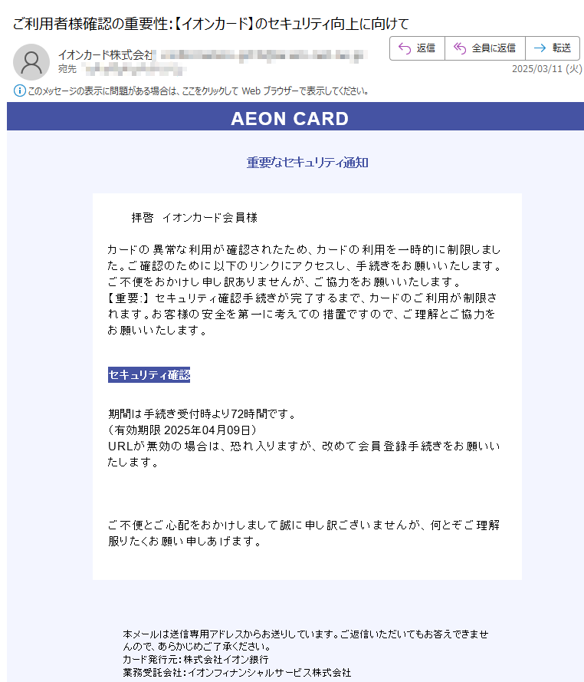This screenshot has height=682, width=584.
Task: Click the カード発行元 footer line
Action: click(195, 660)
